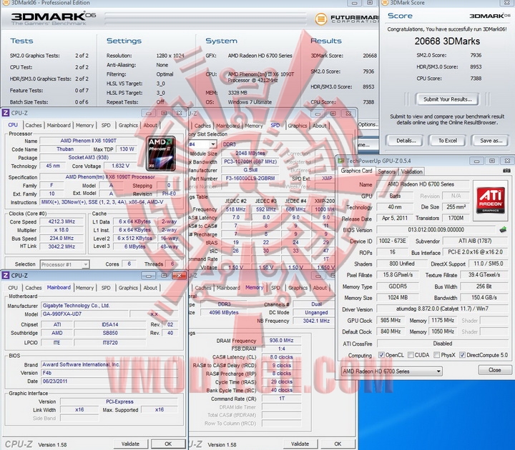
Task: Toggle the CUDA checkbox in GPU-Z
Action: [411, 355]
